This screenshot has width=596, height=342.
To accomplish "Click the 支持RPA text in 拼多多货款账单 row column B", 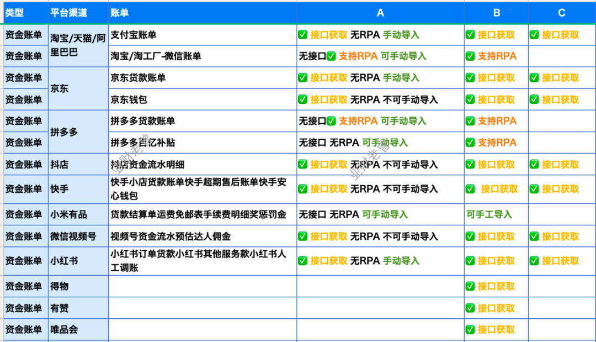I will point(497,121).
